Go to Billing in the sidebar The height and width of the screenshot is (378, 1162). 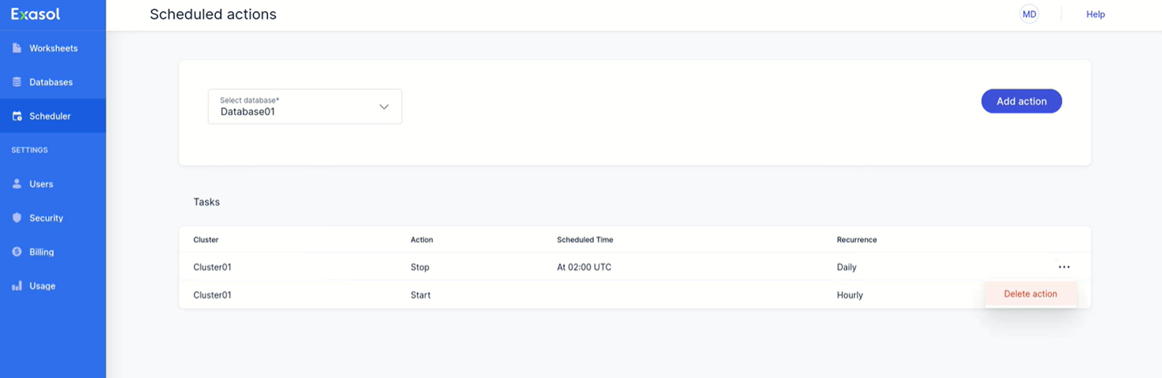click(42, 252)
